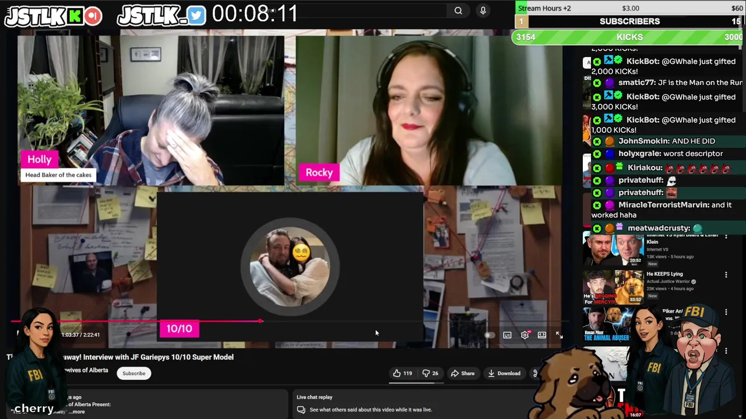Click the SUBSCRIBERS goal bar
Viewport: 746px width, 419px height.
pos(629,21)
